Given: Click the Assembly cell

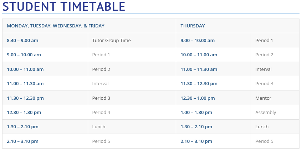Looking at the screenshot, I should [x=266, y=113].
